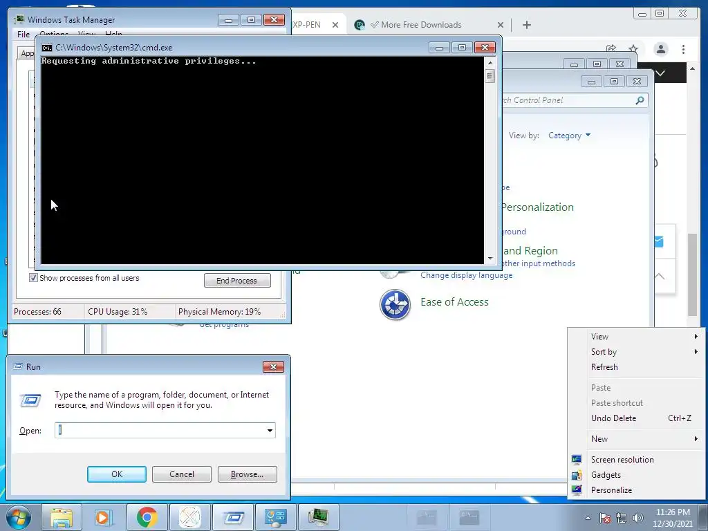The image size is (708, 531).
Task: Open Chrome three-dot menu
Action: (683, 49)
